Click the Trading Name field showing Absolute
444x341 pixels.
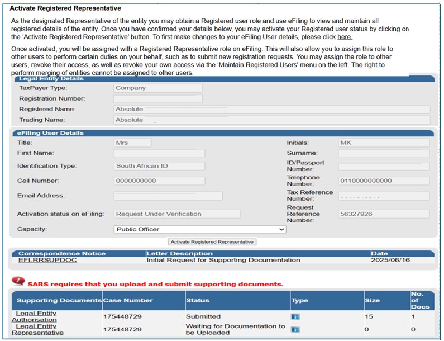tap(272, 120)
